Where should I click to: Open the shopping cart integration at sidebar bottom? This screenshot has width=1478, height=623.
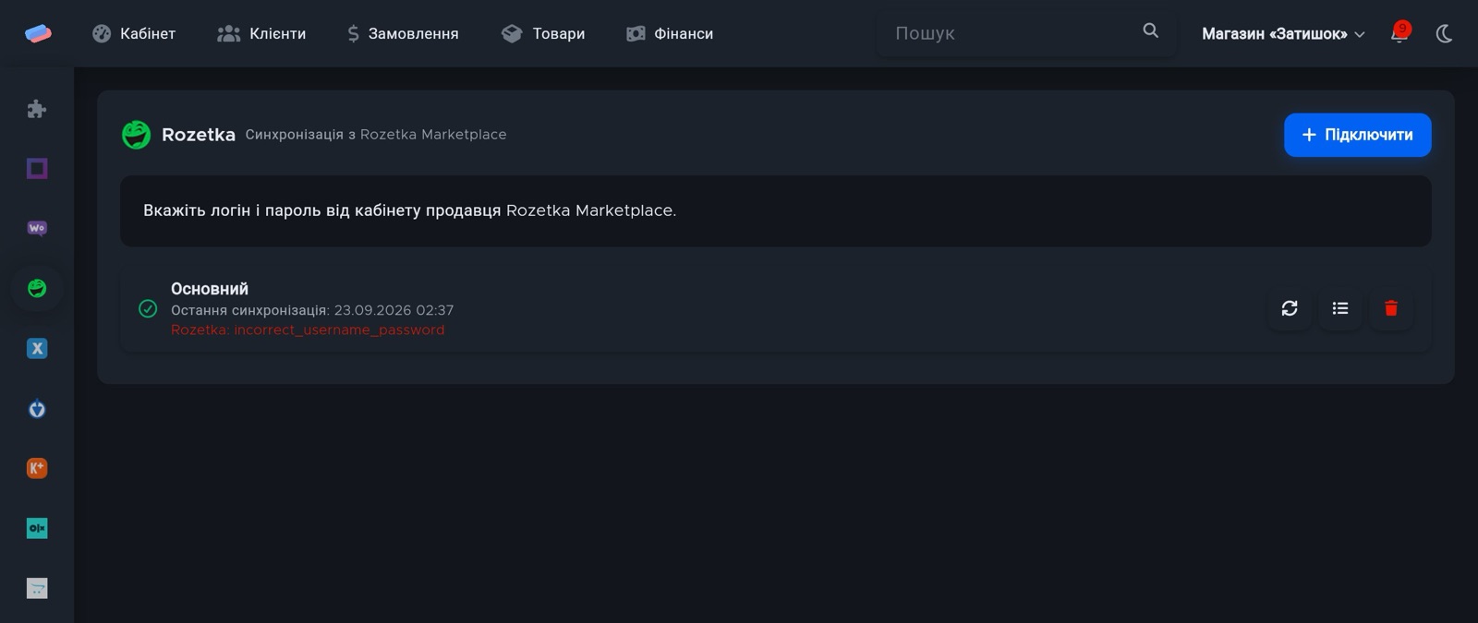pos(37,588)
